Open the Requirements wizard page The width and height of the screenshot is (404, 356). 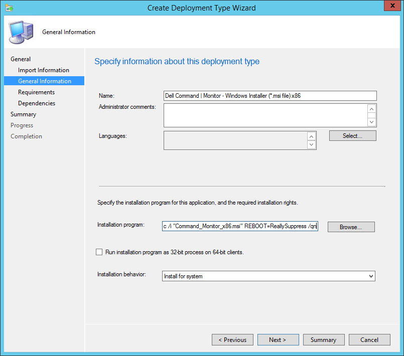(36, 92)
